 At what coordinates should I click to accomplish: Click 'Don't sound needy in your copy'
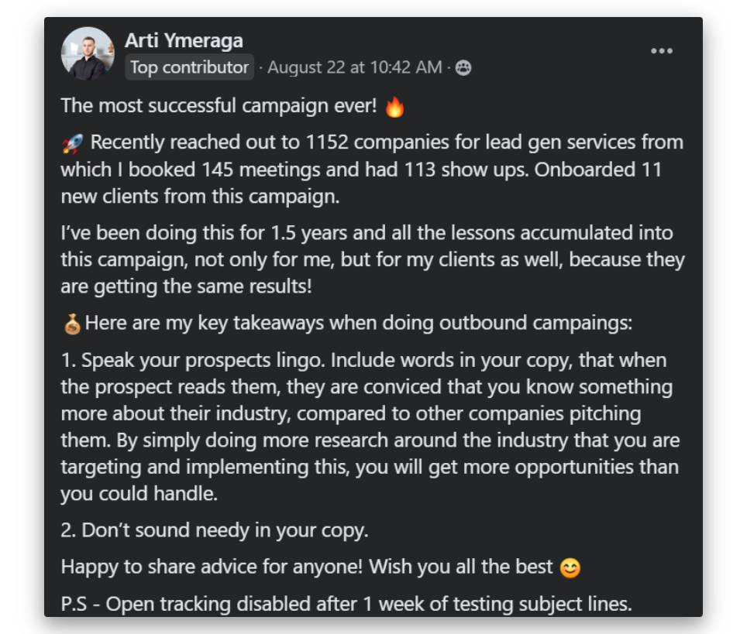225,530
